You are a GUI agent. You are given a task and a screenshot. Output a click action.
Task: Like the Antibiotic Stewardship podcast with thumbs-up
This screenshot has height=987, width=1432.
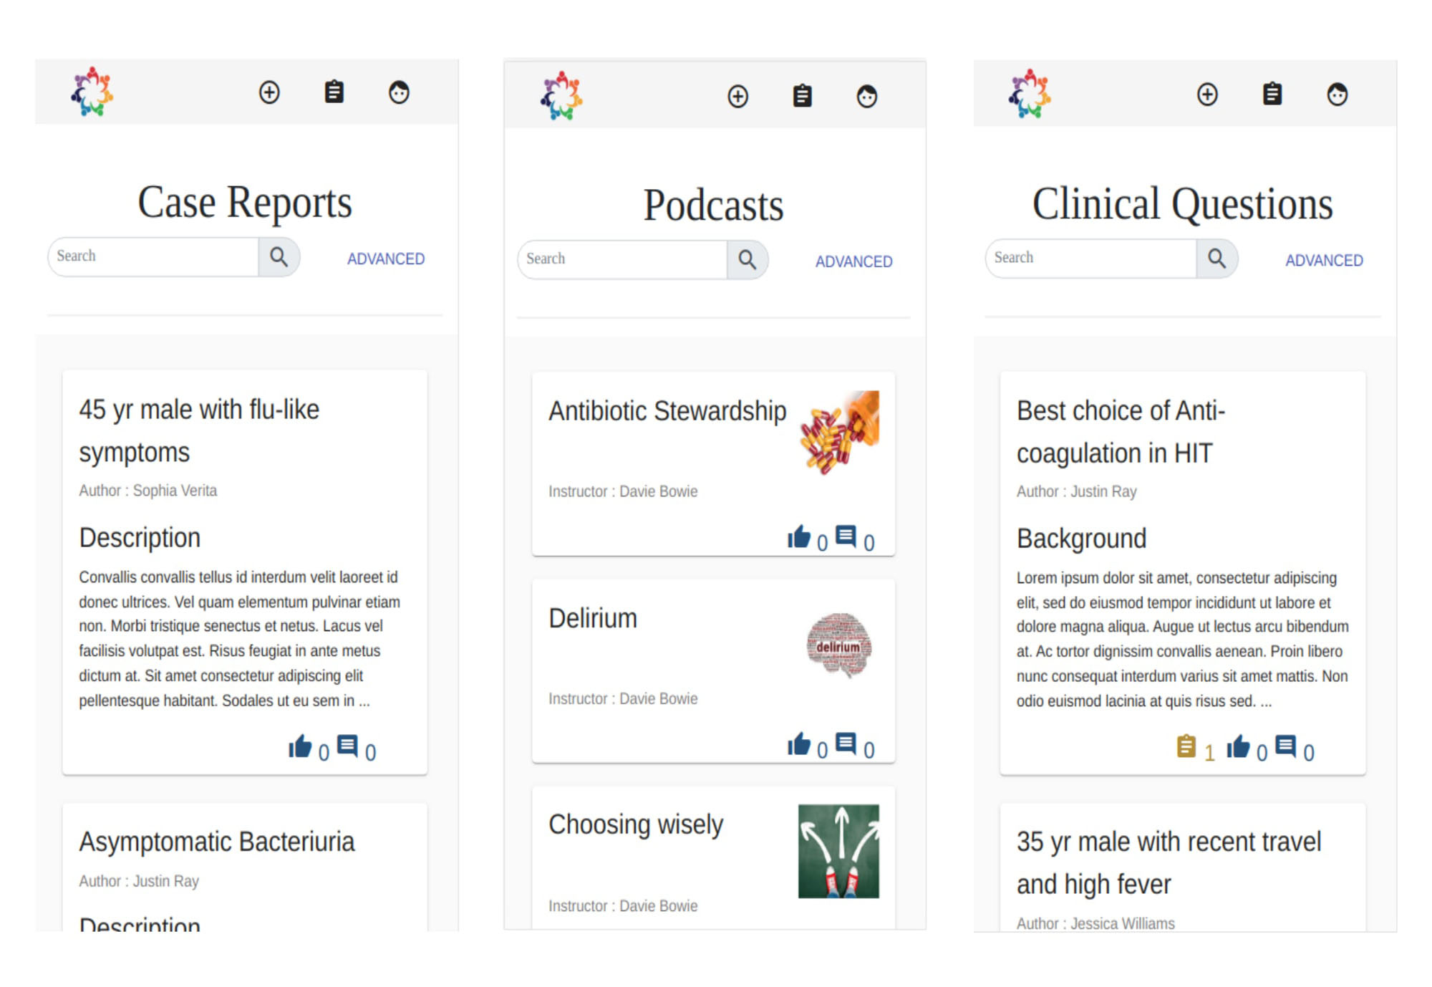click(x=799, y=537)
